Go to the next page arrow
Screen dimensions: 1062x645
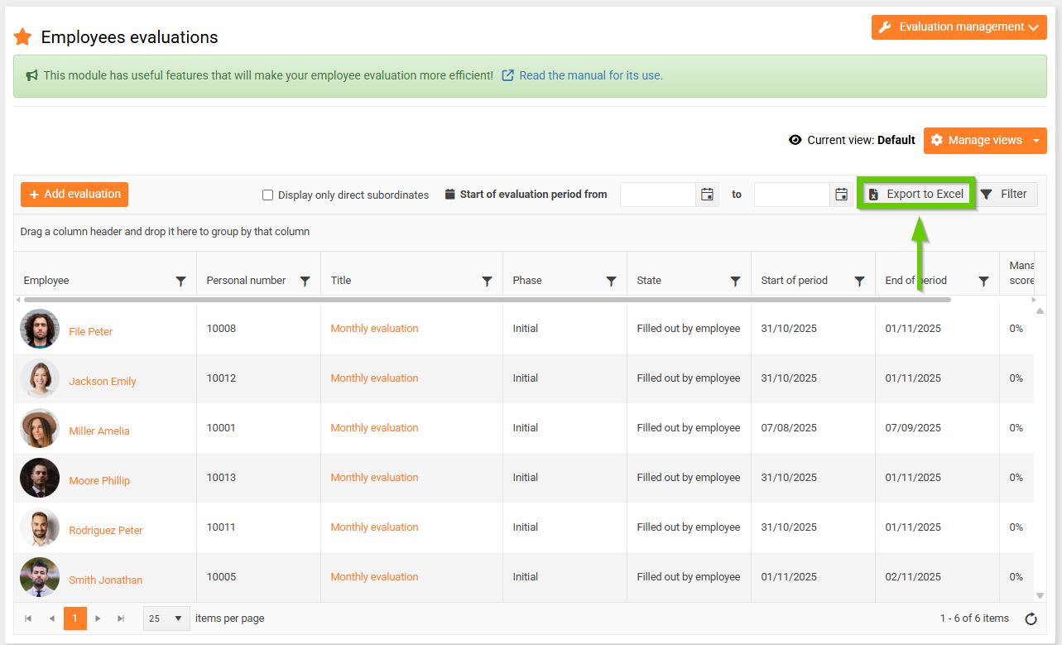point(98,619)
